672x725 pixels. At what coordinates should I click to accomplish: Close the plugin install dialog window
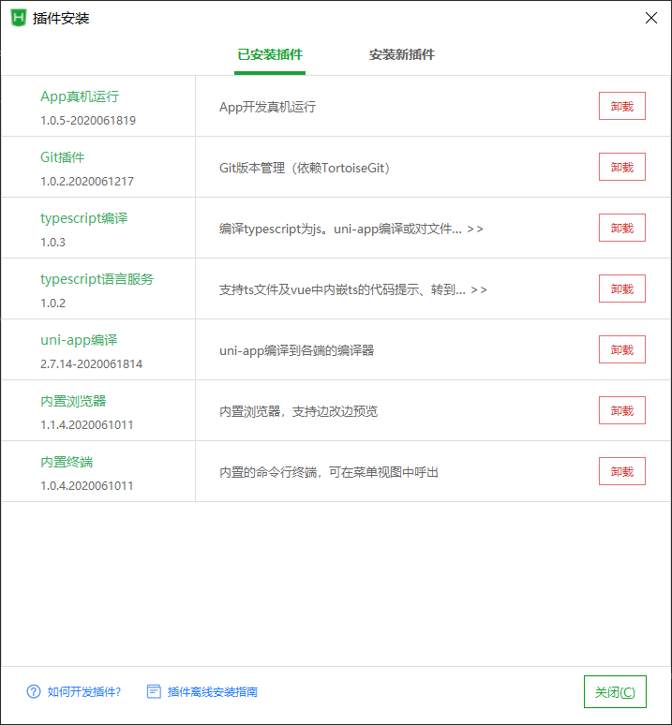pyautogui.click(x=651, y=18)
